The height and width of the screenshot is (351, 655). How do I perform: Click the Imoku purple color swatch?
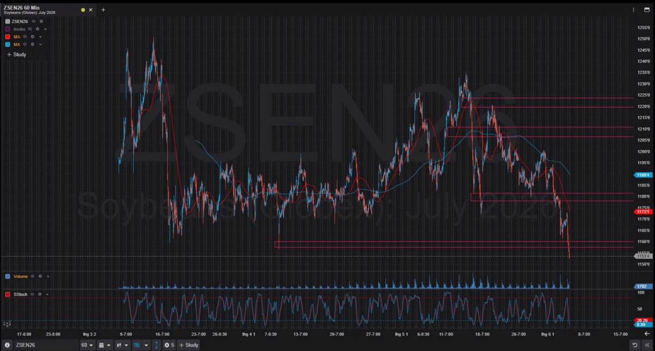(x=8, y=29)
